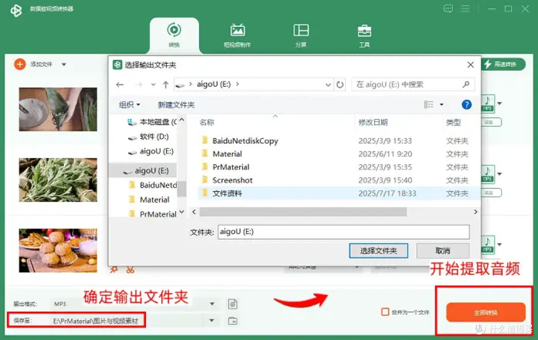Change the view layout icon
Image resolution: width=538 pixels, height=340 pixels.
(x=428, y=105)
